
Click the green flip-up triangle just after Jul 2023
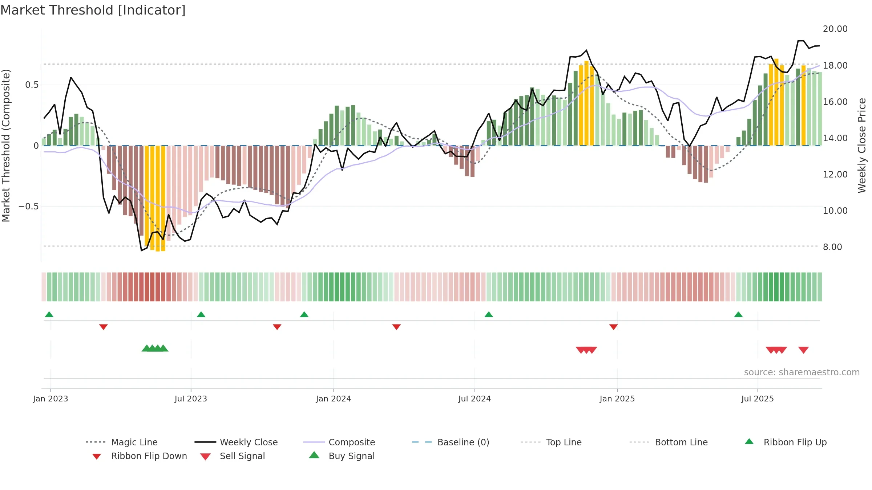tap(201, 314)
